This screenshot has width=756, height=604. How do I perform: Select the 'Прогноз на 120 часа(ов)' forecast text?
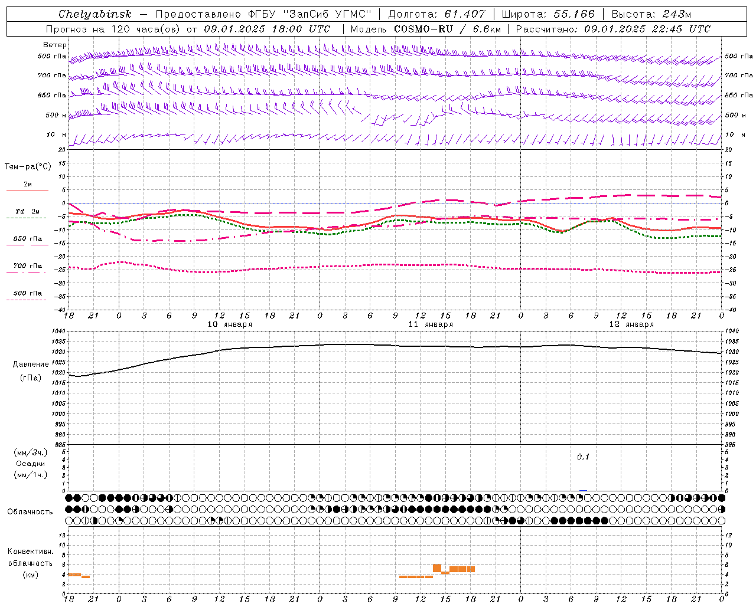(x=113, y=29)
